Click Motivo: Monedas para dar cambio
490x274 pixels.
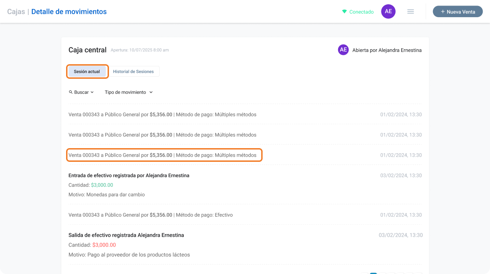click(106, 194)
